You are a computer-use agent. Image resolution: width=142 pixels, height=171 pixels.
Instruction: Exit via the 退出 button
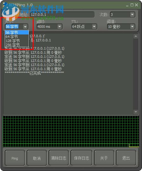[126, 158]
